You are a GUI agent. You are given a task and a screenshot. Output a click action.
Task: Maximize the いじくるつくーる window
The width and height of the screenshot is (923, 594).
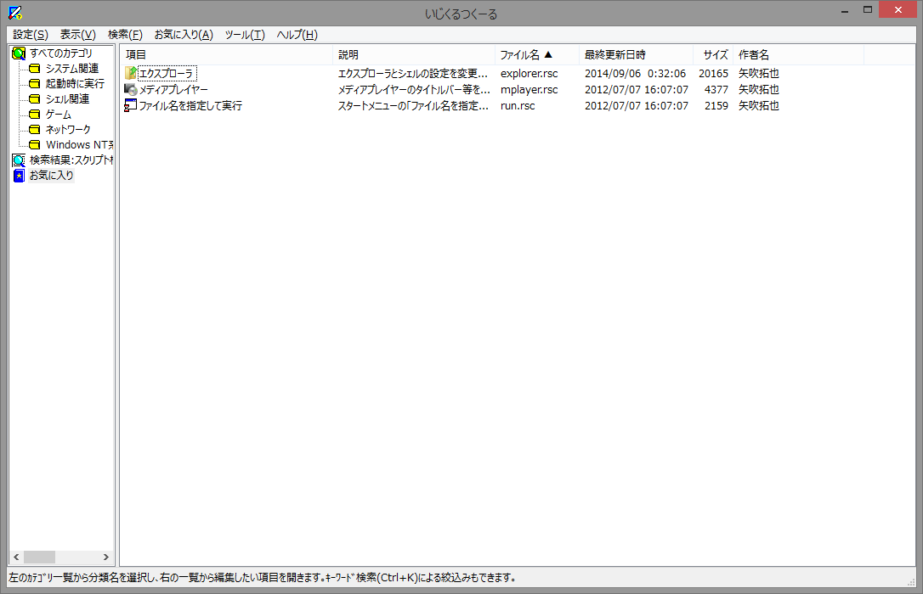pyautogui.click(x=868, y=10)
